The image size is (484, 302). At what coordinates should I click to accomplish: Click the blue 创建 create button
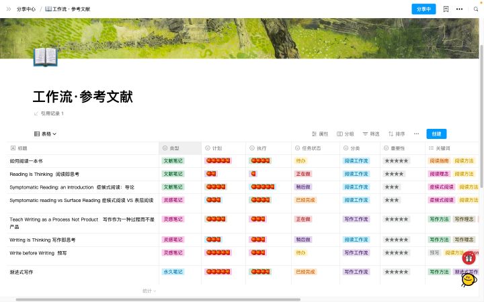[436, 134]
